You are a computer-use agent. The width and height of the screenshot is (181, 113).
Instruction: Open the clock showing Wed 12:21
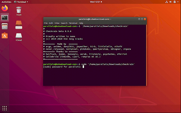point(96,2)
